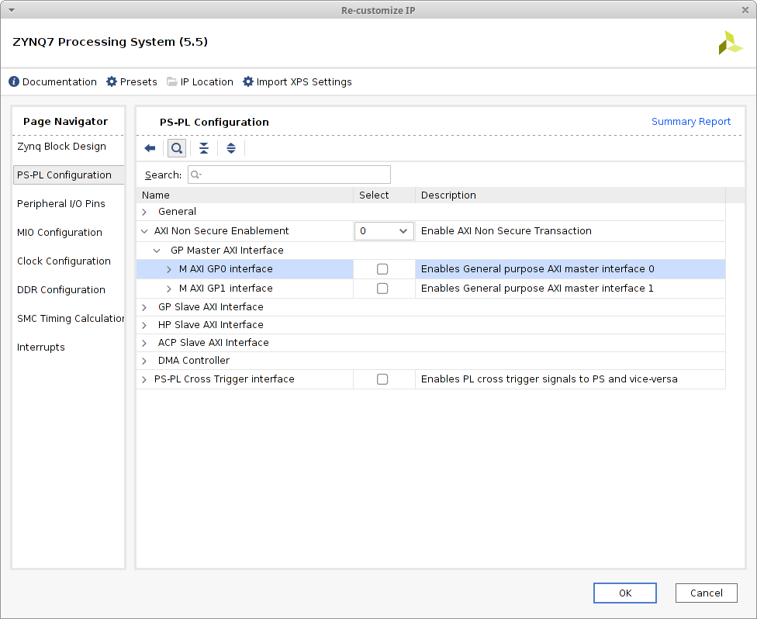Click the back arrow toolbar icon
Image resolution: width=757 pixels, height=619 pixels.
tap(150, 148)
